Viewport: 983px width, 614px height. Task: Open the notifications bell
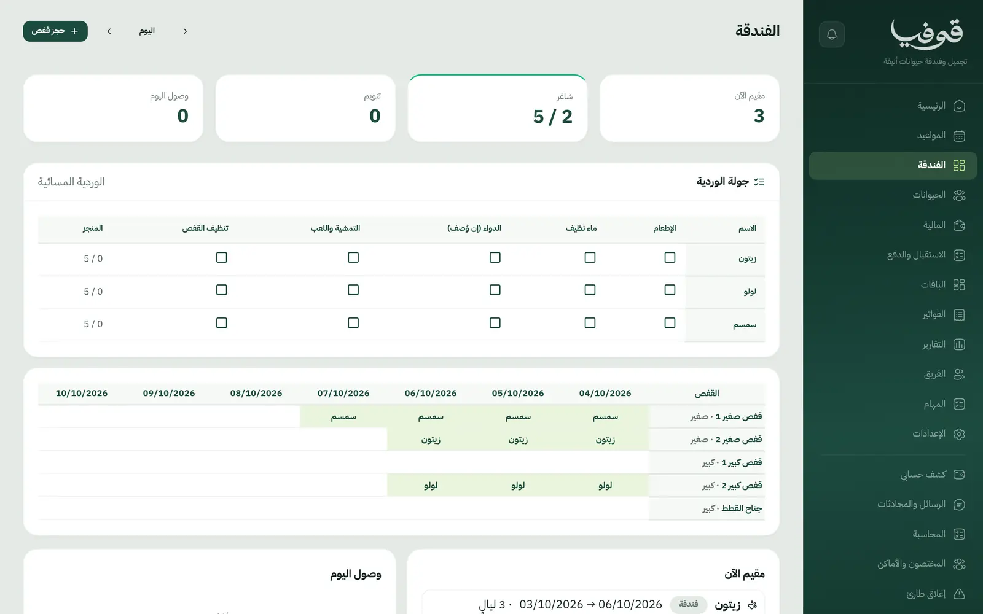[x=832, y=34]
